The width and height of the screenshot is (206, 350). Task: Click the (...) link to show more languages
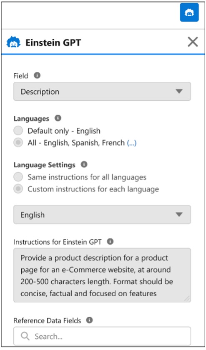pyautogui.click(x=132, y=143)
